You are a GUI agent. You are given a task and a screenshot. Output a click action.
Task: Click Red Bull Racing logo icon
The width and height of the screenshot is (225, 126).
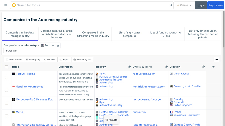(x=13, y=74)
